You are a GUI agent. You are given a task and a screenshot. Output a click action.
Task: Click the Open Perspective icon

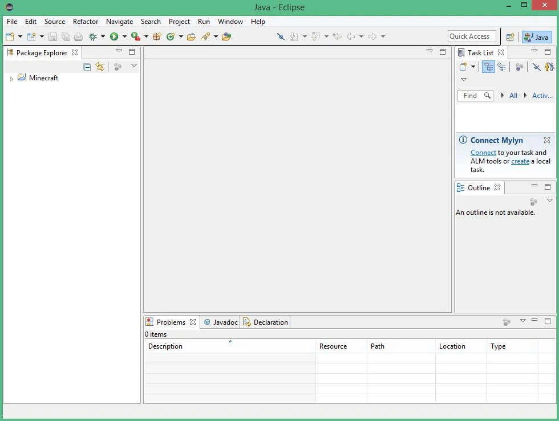coord(511,37)
